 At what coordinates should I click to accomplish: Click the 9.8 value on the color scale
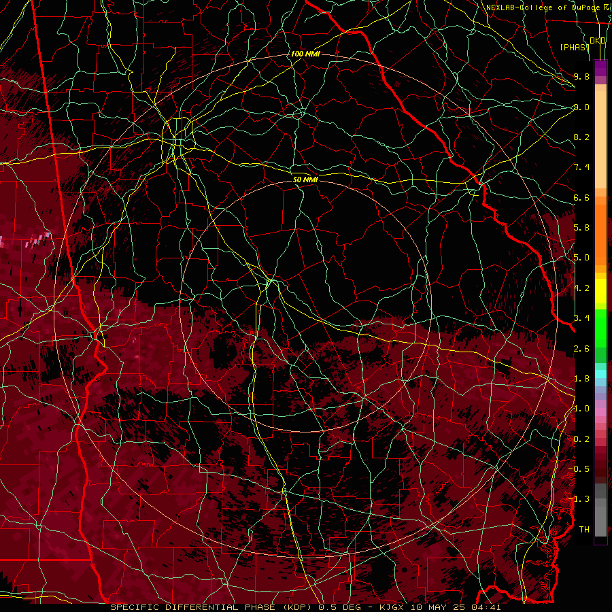coord(581,76)
